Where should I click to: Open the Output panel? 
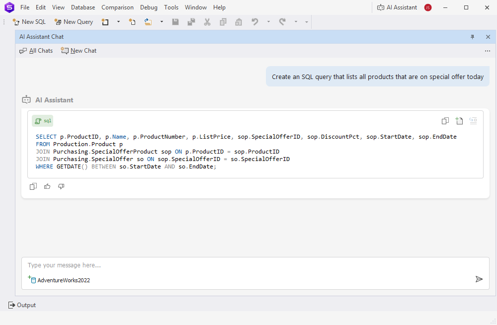pyautogui.click(x=22, y=305)
